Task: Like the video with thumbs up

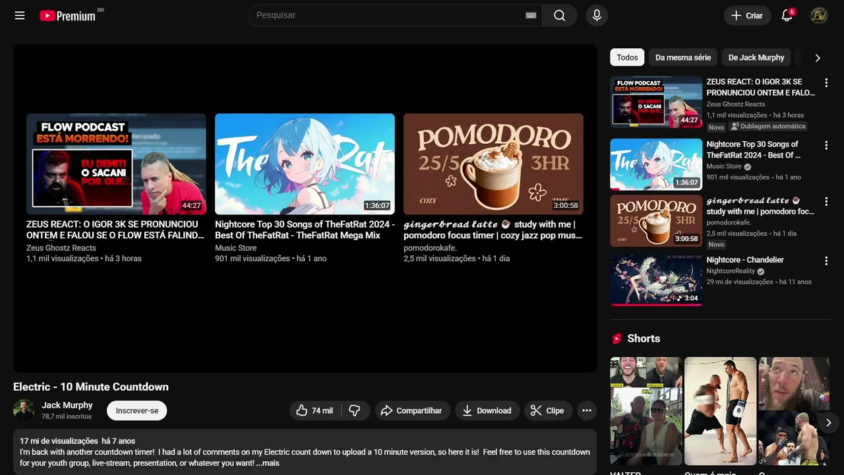Action: point(314,410)
